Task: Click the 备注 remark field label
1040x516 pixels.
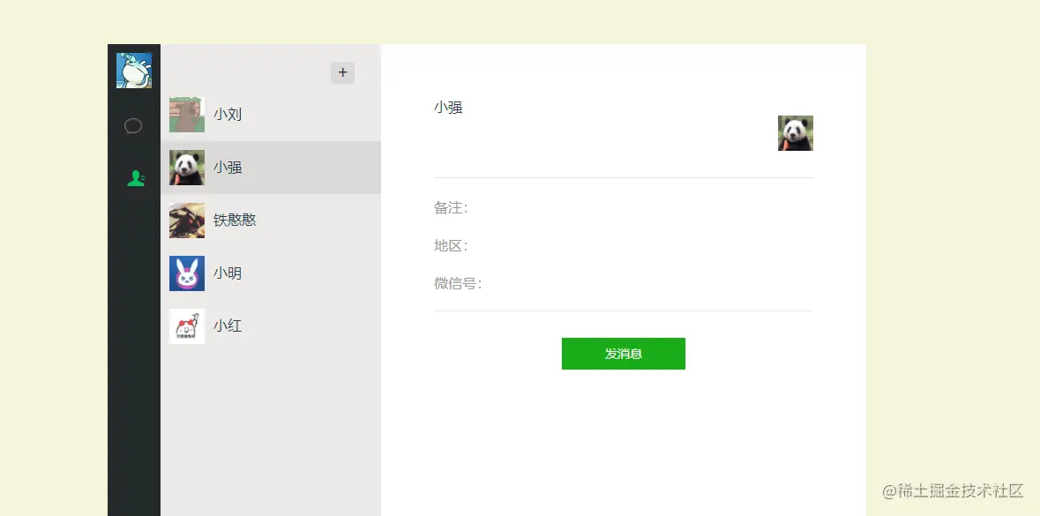Action: [451, 207]
